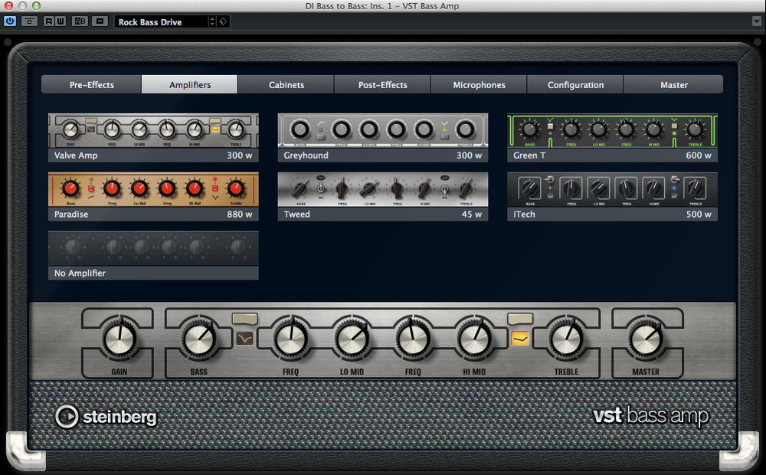Click the HI MID knob

(474, 338)
